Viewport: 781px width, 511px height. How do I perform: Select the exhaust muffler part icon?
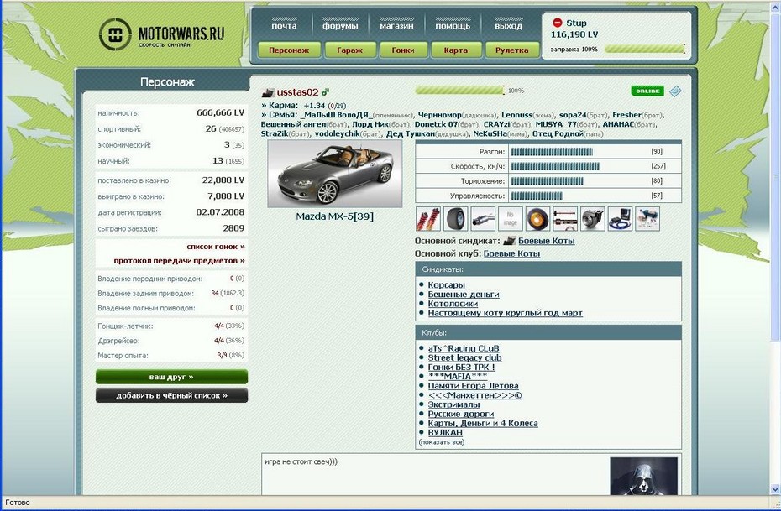483,219
